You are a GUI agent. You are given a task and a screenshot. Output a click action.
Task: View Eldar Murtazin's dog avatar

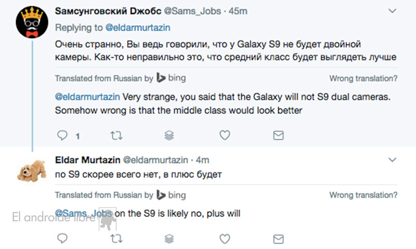click(x=32, y=170)
